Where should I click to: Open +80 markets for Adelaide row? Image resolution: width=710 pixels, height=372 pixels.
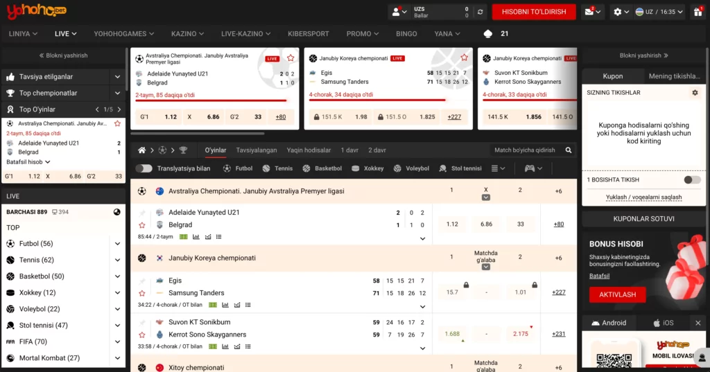(x=559, y=224)
